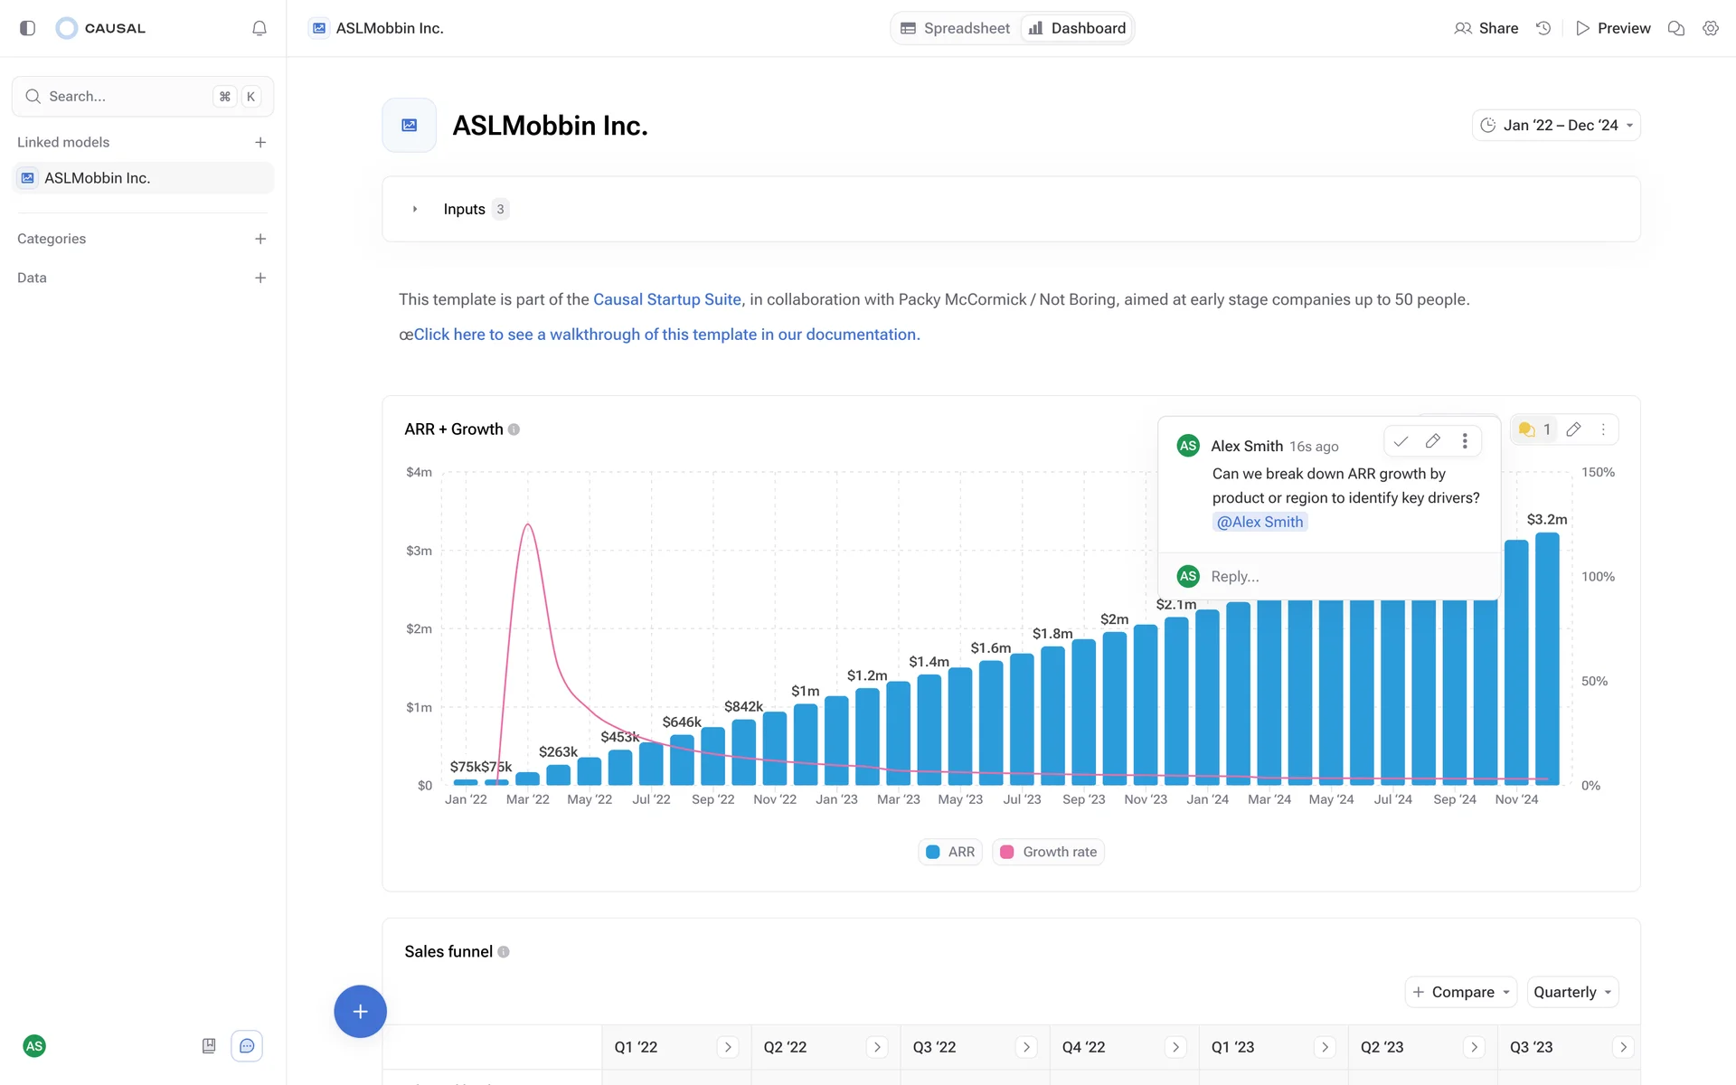Switch to the Spreadsheet tab
This screenshot has width=1736, height=1085.
coord(956,28)
